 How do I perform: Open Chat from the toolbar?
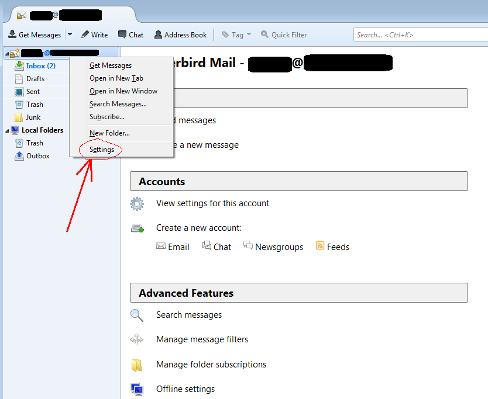(x=130, y=35)
